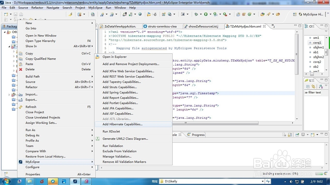Click the Paste icon in context menu
The width and height of the screenshot is (330, 185).
pyautogui.click(x=20, y=64)
